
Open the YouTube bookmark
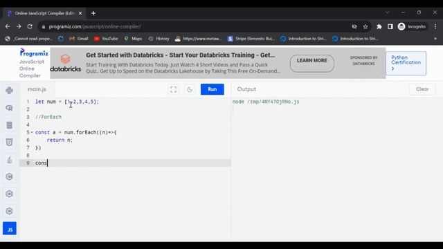click(106, 39)
